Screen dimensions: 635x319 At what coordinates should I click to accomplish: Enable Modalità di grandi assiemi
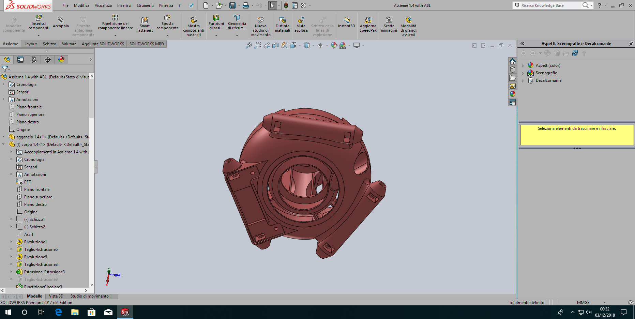click(408, 27)
